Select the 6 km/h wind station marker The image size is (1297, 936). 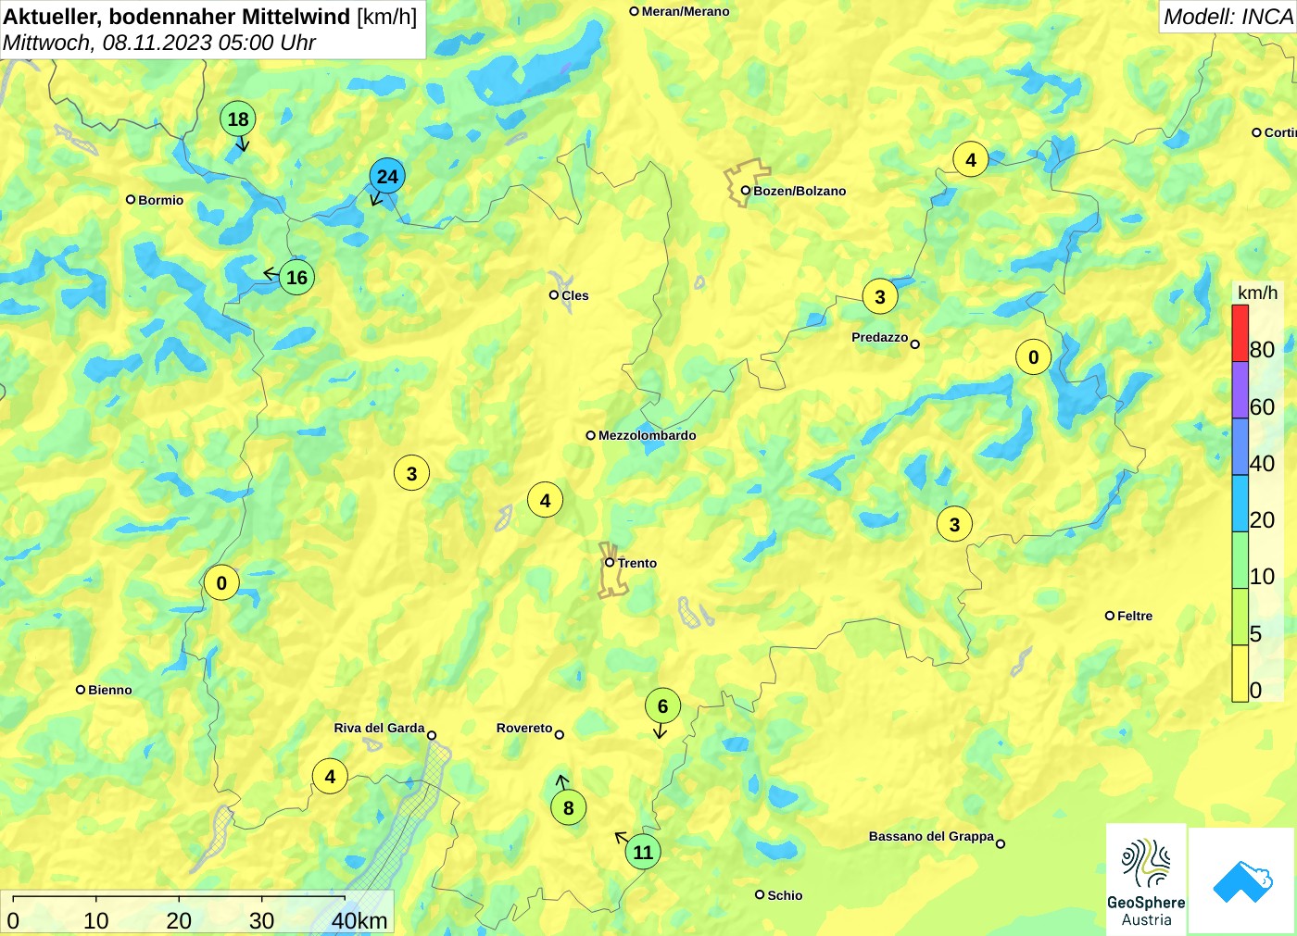pyautogui.click(x=662, y=706)
